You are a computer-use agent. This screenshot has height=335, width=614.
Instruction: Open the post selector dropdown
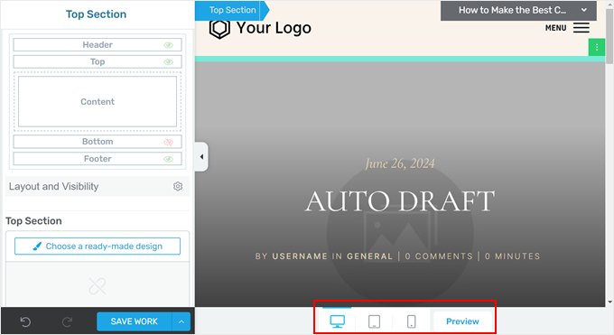518,11
